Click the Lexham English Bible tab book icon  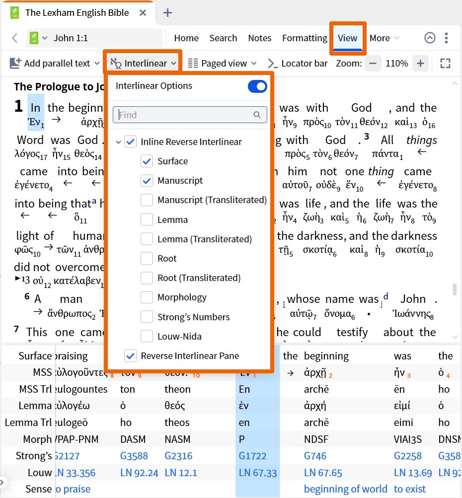[14, 13]
